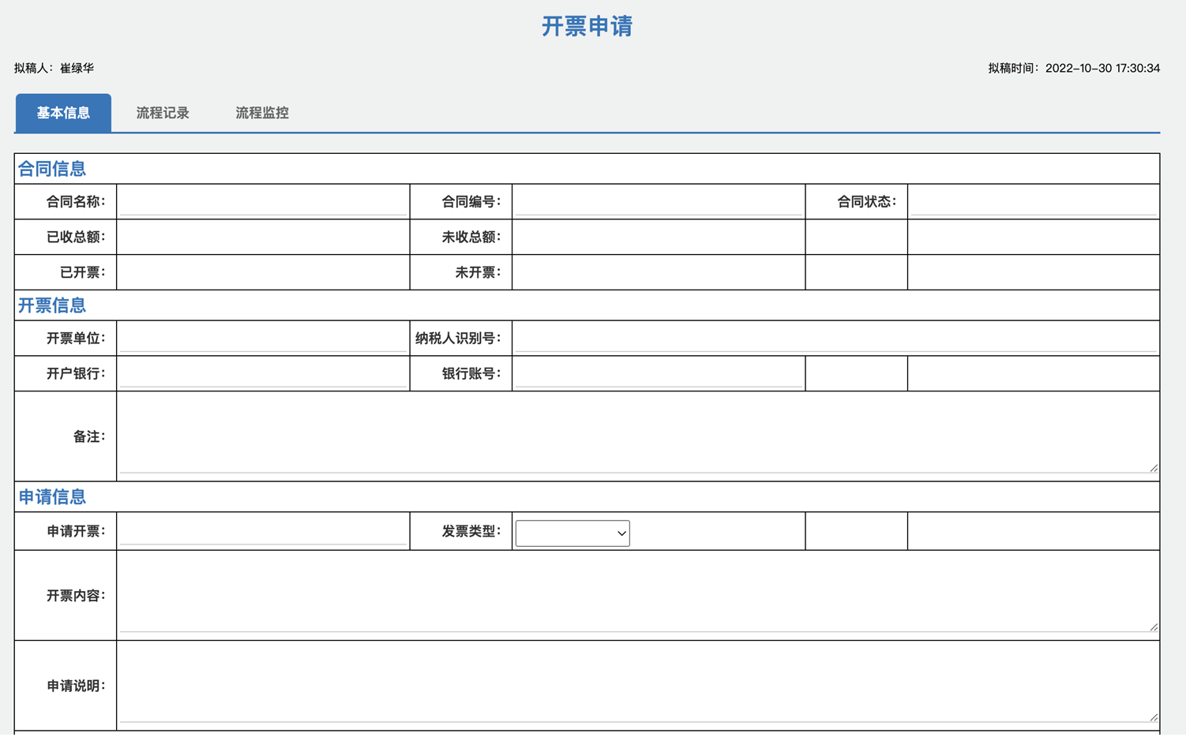Open the 发票类型 dropdown menu
The width and height of the screenshot is (1186, 737).
pos(572,533)
